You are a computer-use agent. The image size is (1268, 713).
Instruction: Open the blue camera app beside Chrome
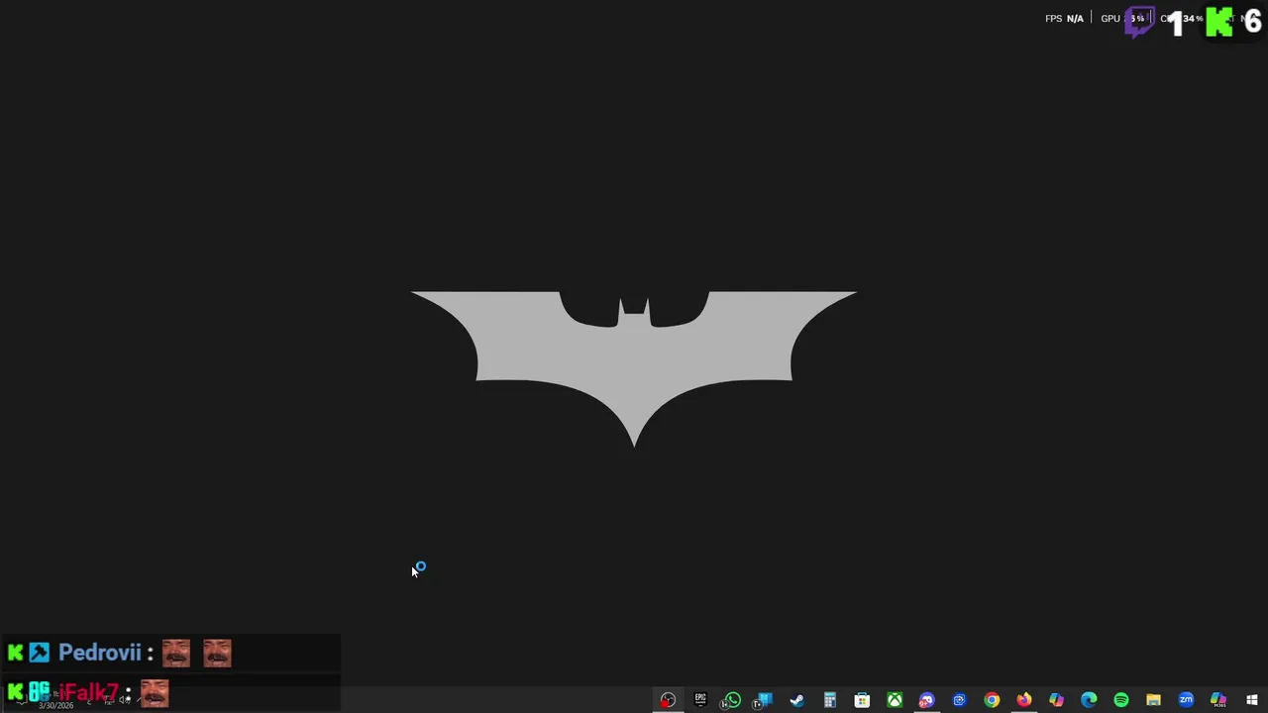pyautogui.click(x=959, y=700)
